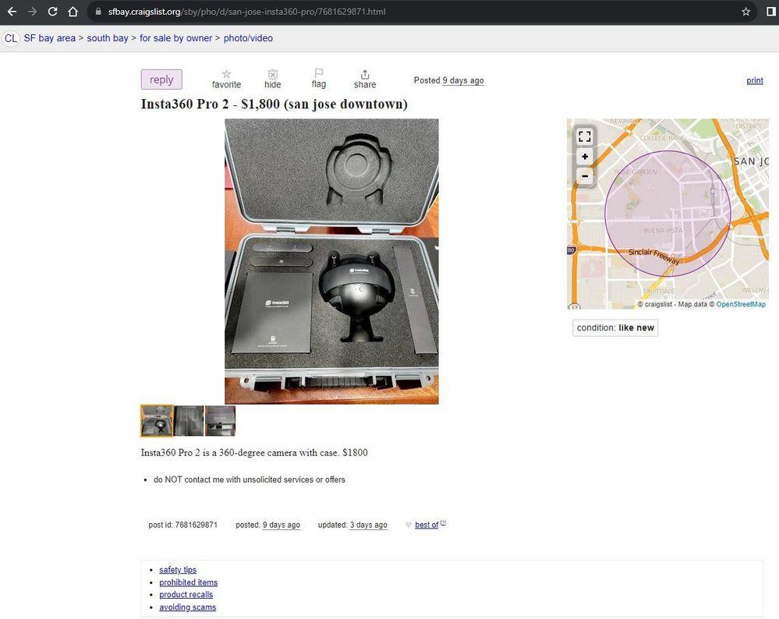779x619 pixels.
Task: Open the CL craigslist logo
Action: coord(10,38)
